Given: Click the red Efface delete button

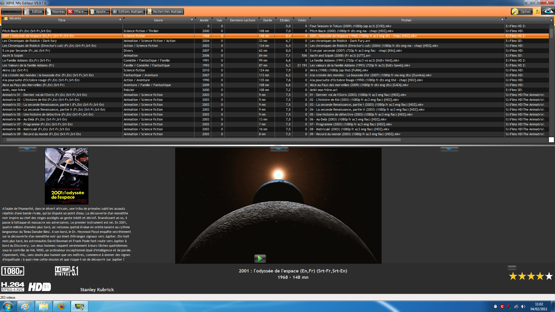Looking at the screenshot, I should (77, 12).
